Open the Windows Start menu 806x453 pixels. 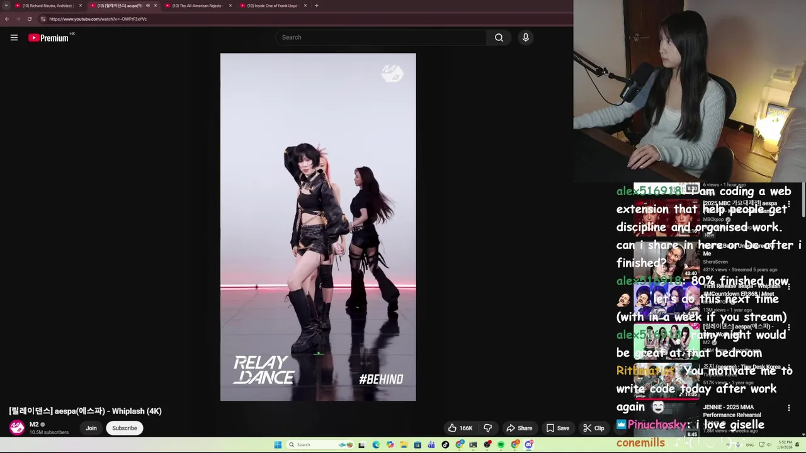(278, 445)
